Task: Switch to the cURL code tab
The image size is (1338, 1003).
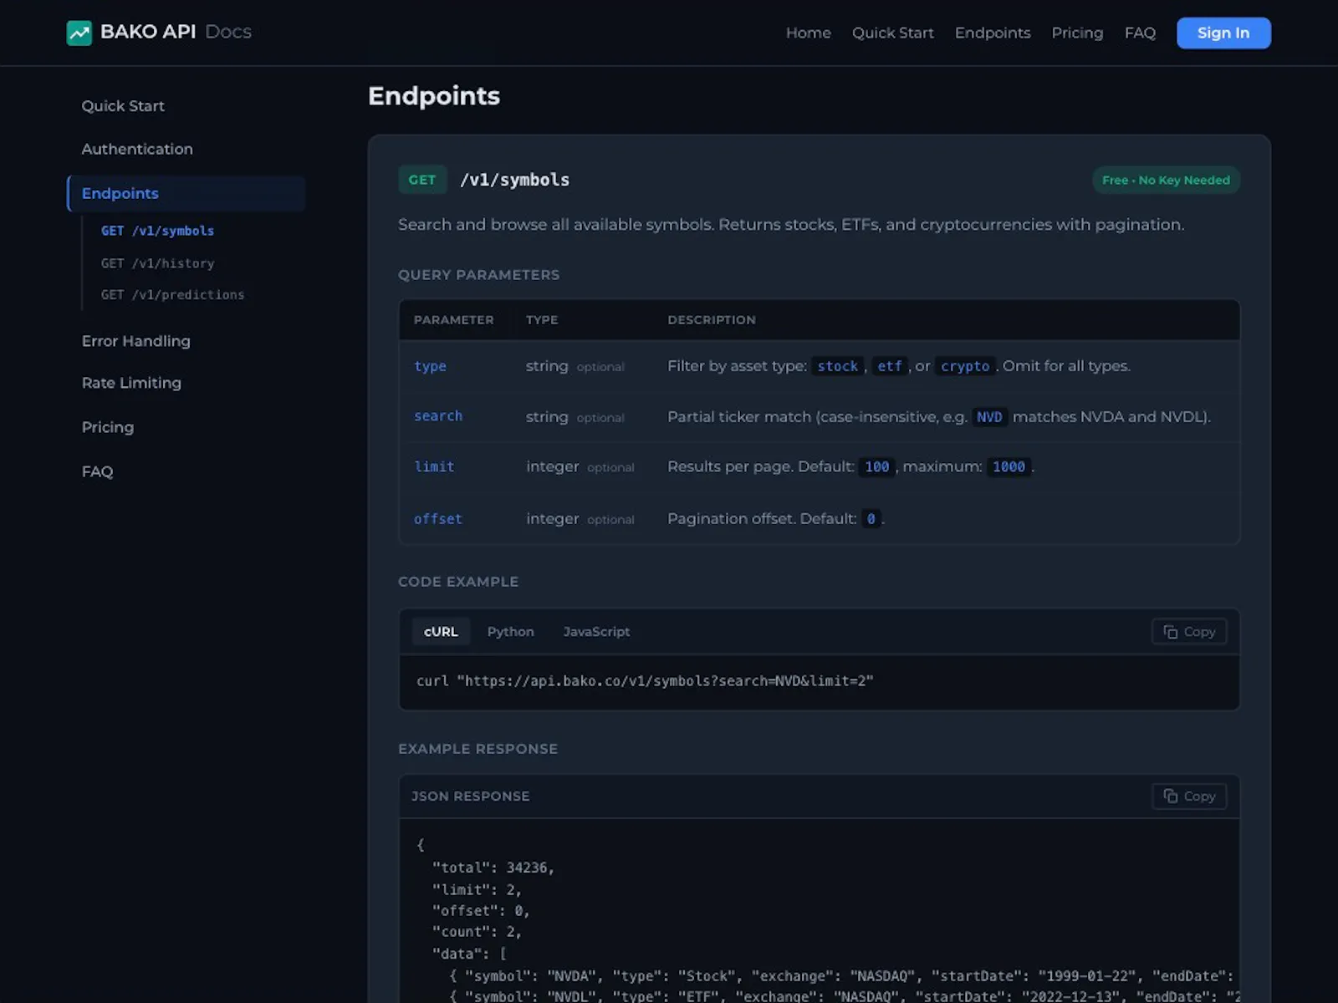Action: pos(441,632)
